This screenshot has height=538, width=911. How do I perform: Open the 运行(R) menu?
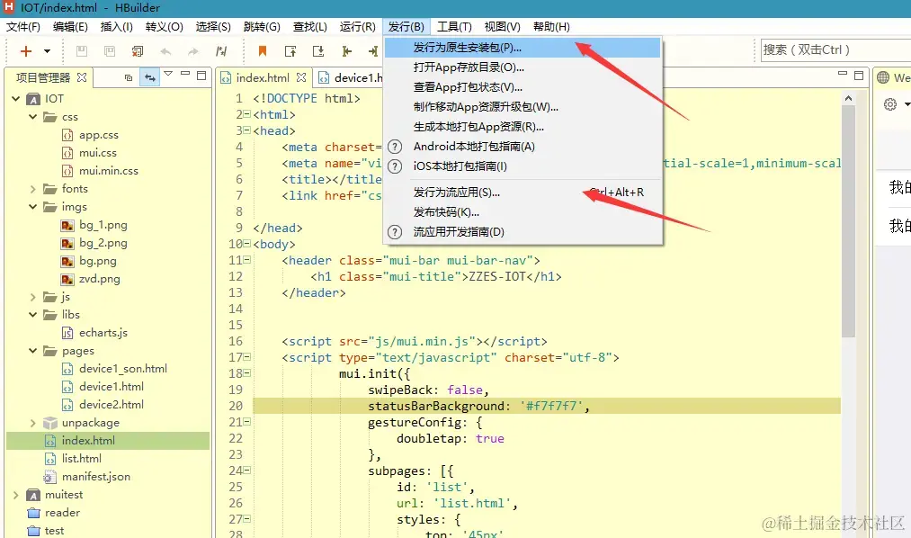tap(357, 26)
